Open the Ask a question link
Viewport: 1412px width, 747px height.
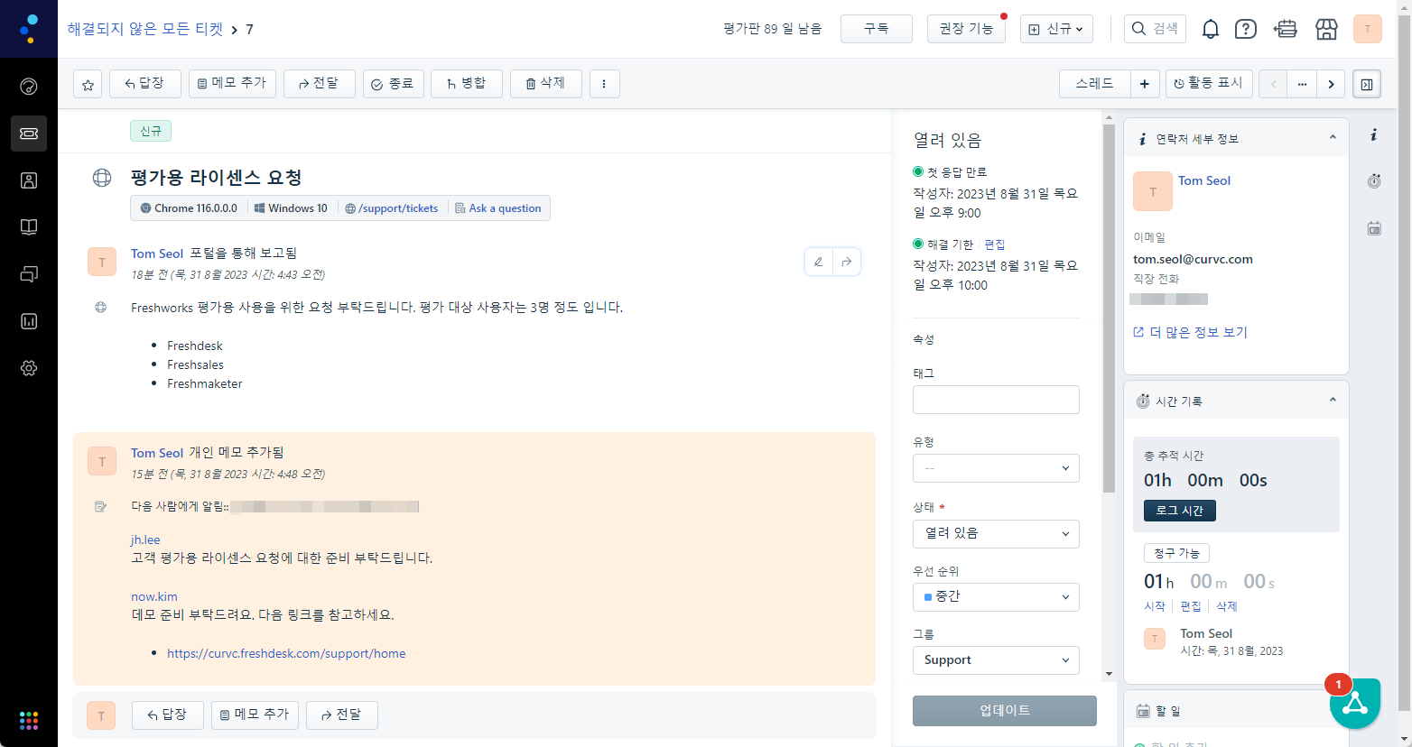coord(498,208)
